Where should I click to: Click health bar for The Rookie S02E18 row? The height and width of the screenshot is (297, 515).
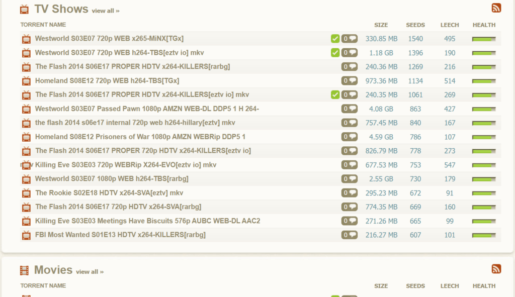click(484, 193)
